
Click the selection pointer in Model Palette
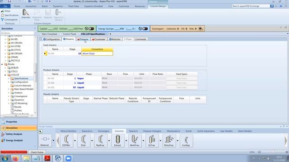[40, 131]
